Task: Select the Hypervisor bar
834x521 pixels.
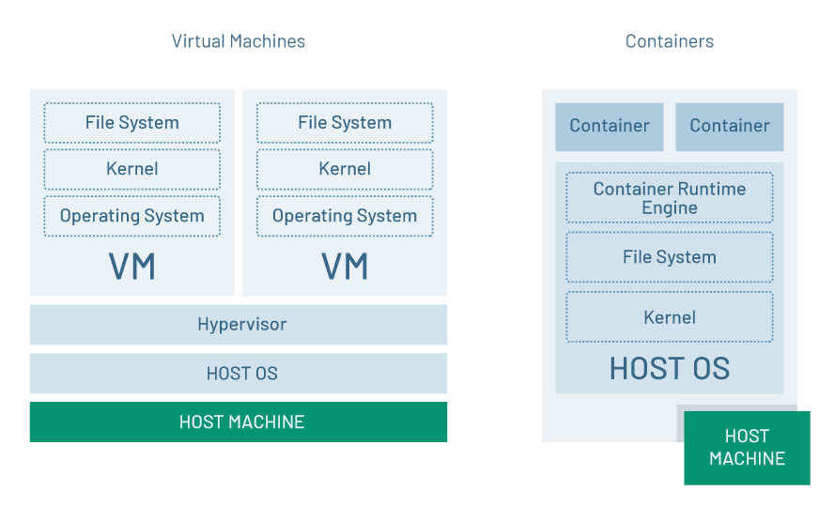Action: (x=239, y=325)
